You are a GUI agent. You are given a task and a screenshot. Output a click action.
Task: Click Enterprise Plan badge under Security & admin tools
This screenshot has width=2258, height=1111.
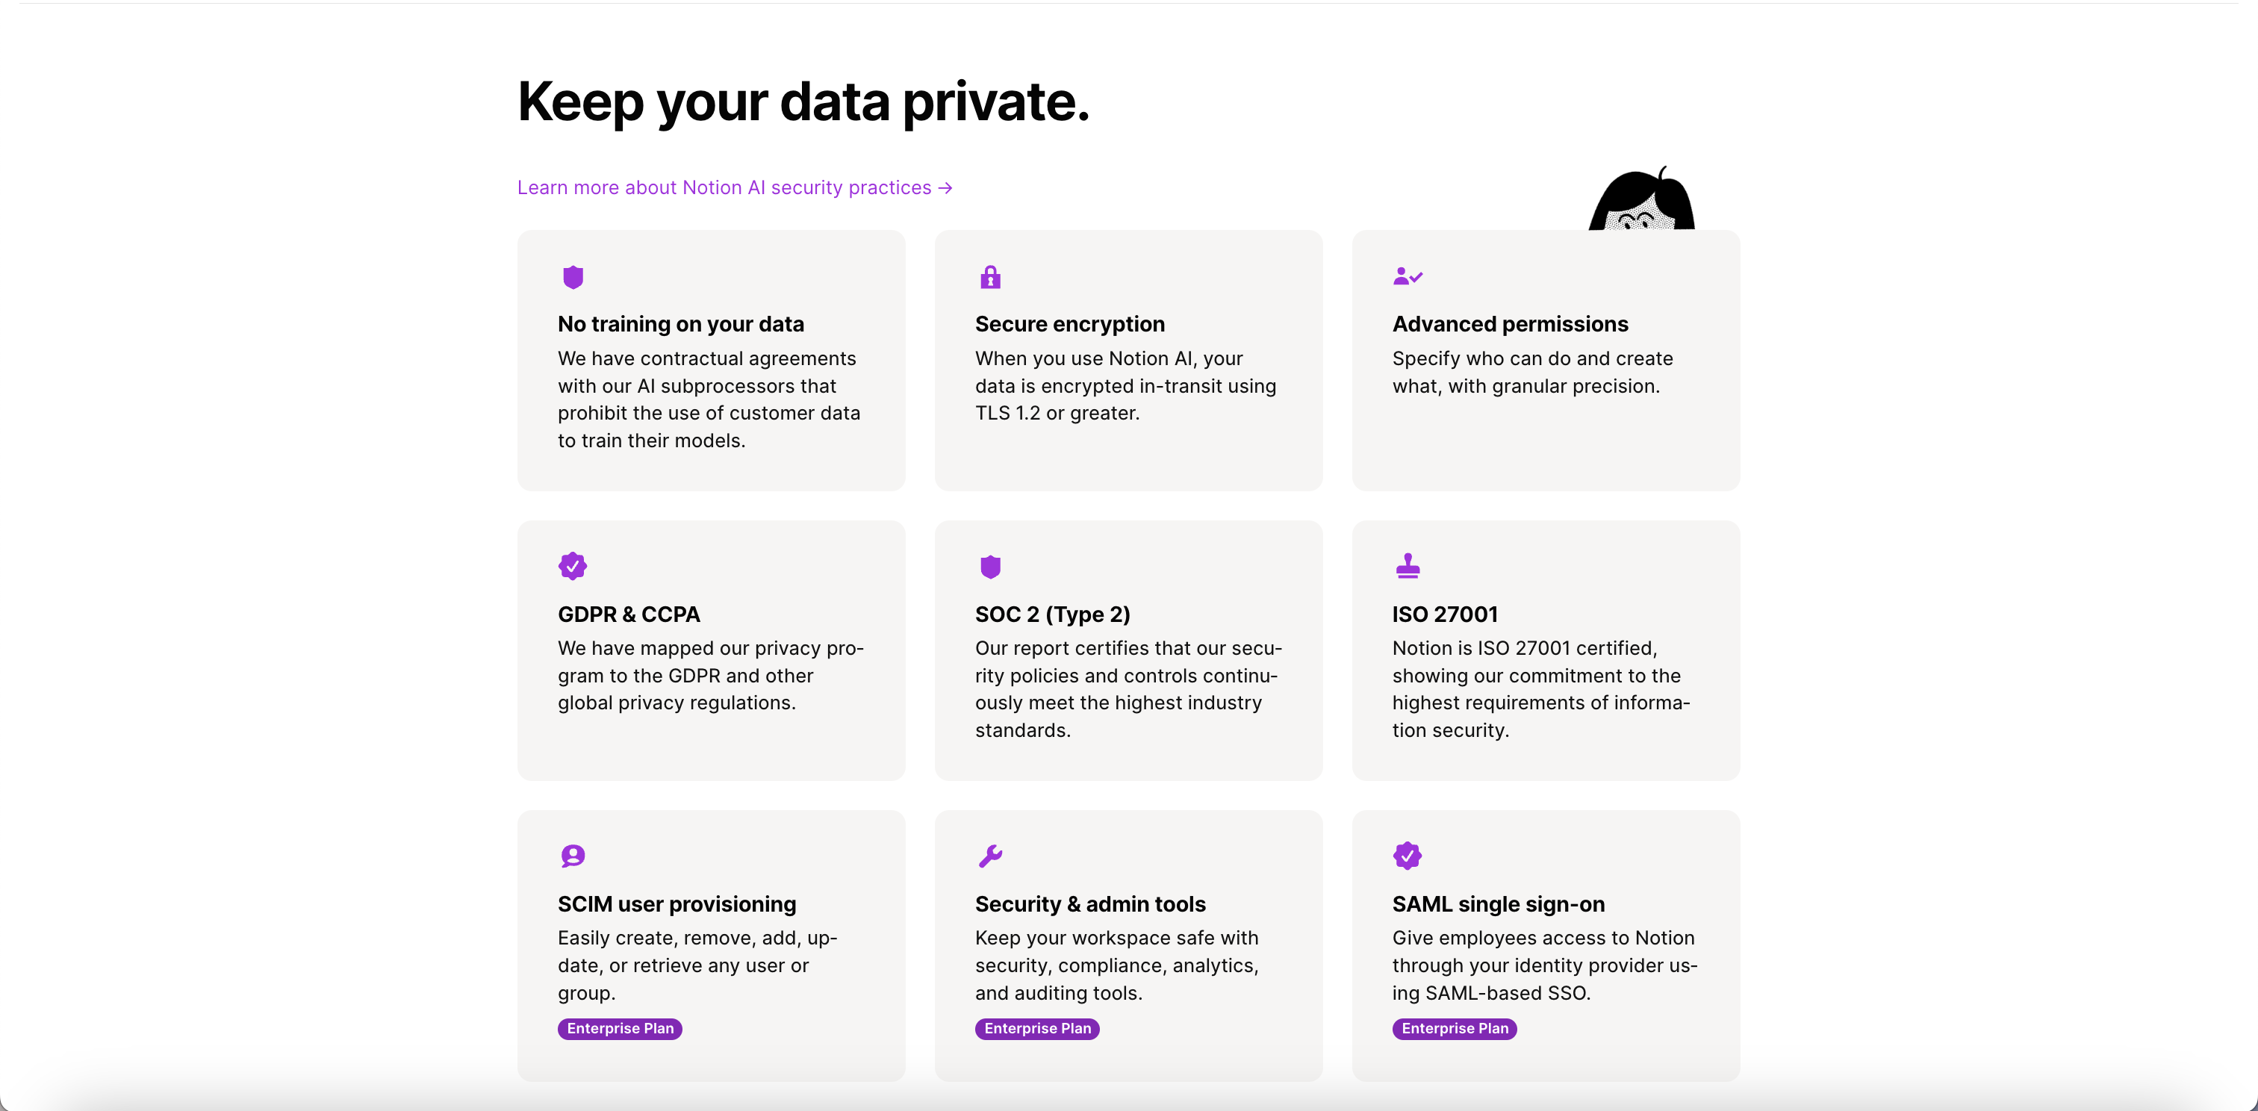point(1037,1029)
